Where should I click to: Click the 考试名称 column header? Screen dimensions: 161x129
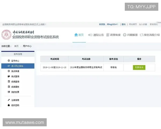coord(86,59)
